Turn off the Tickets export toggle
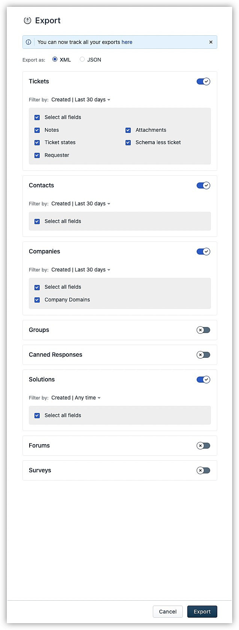 [203, 81]
